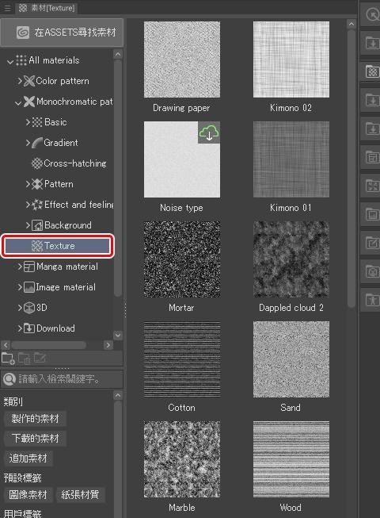Expand the Manga material folder

coord(20,267)
